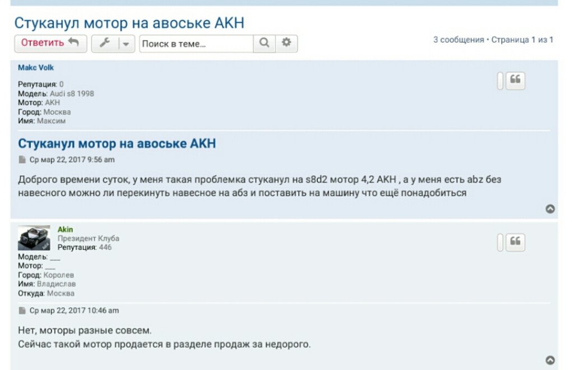Open topic tools wrench icon

[x=104, y=43]
